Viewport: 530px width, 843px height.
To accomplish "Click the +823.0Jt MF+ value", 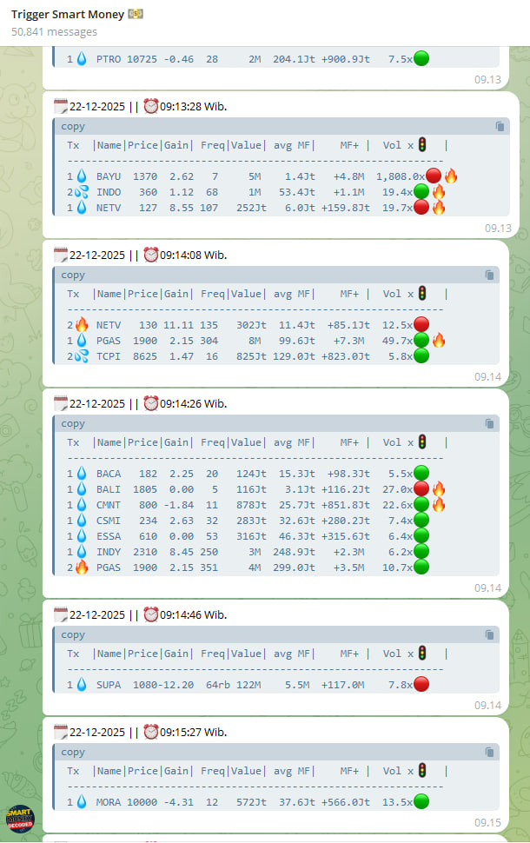I will click(x=346, y=356).
